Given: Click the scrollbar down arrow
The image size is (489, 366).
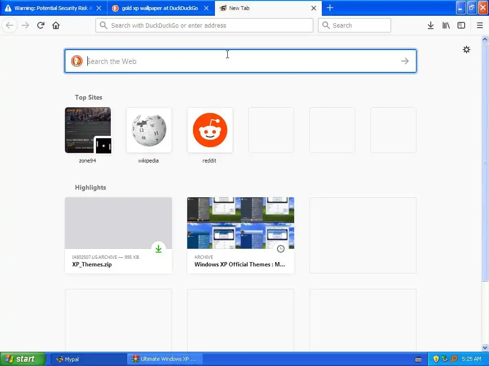Looking at the screenshot, I should (485, 347).
